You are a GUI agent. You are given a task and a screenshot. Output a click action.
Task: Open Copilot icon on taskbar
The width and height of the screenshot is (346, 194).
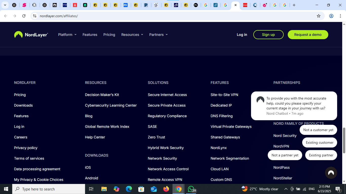[x=117, y=189]
